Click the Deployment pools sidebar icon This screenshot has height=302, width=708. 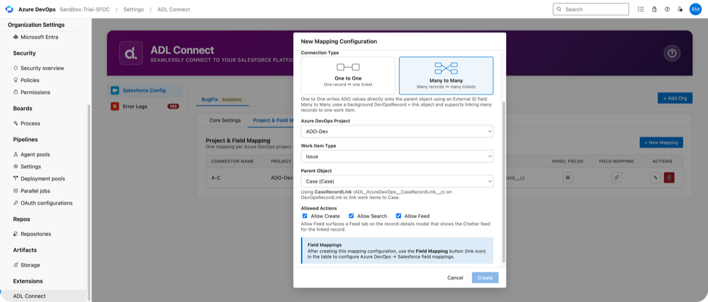(x=16, y=179)
